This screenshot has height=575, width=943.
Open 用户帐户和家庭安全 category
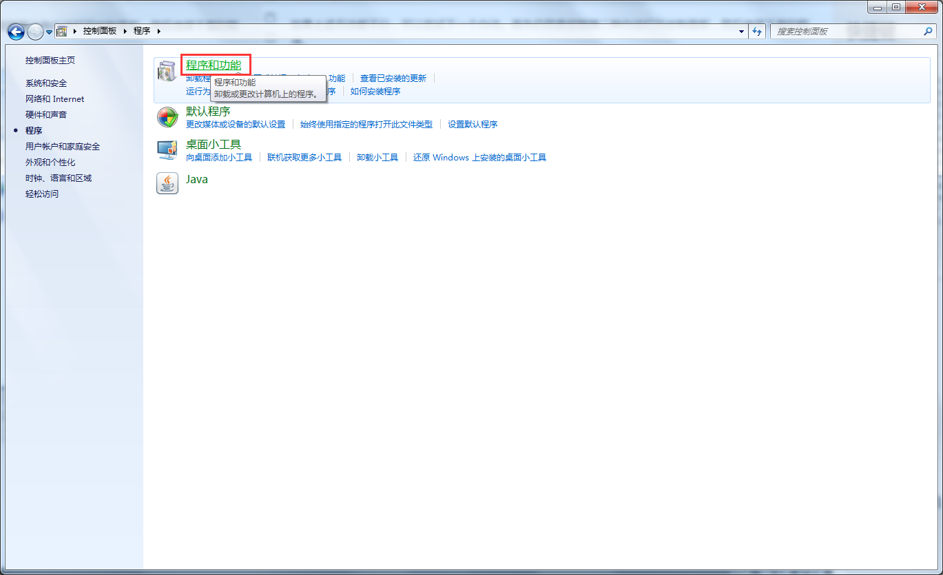[63, 147]
